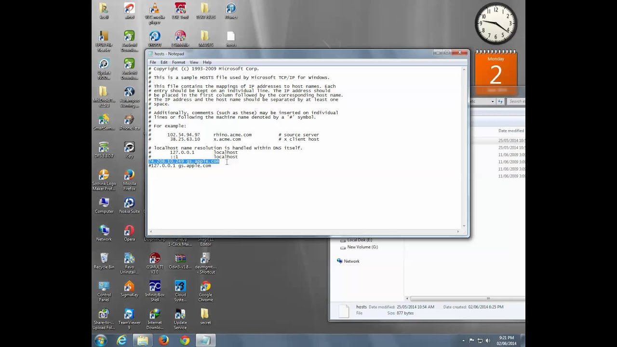Launch Internet Explorer from taskbar

(121, 340)
